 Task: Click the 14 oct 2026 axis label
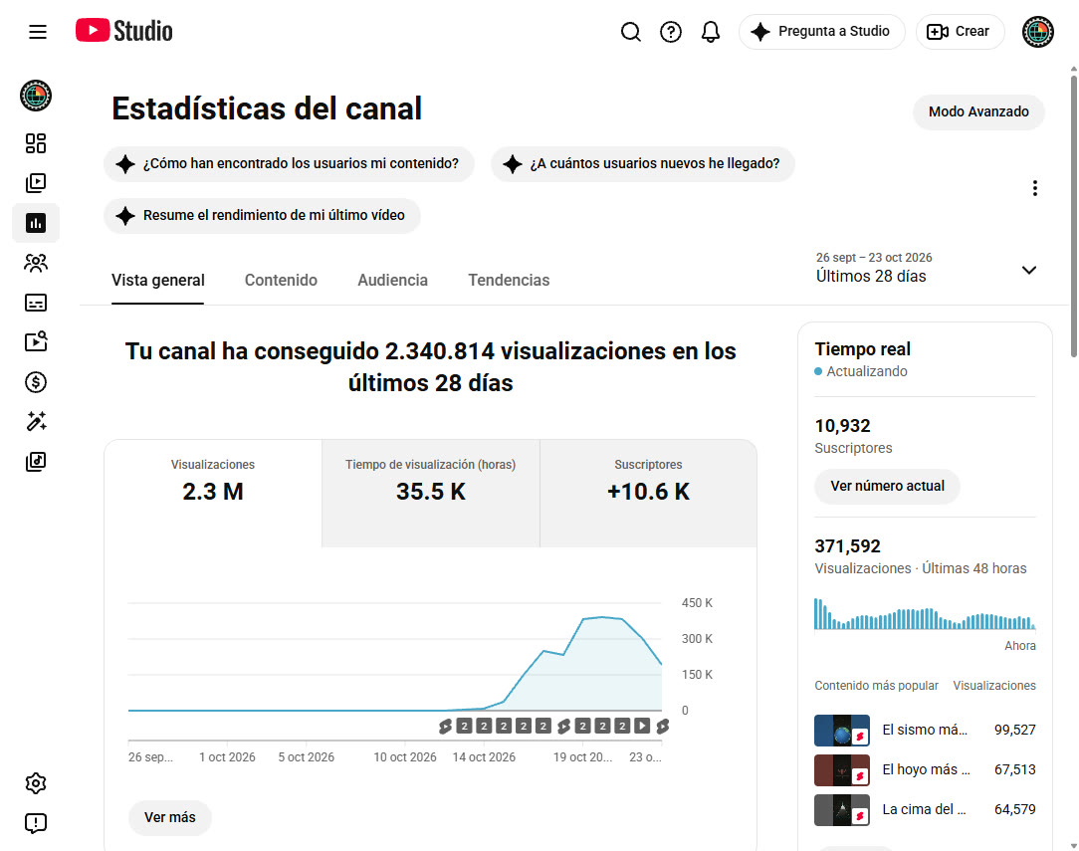pyautogui.click(x=484, y=757)
